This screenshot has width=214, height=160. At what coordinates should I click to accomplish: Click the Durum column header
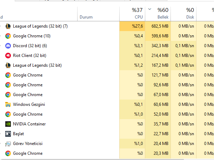86,17
